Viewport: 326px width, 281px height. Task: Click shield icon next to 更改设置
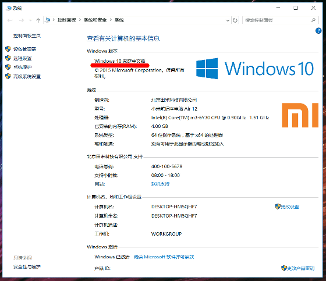coord(278,207)
